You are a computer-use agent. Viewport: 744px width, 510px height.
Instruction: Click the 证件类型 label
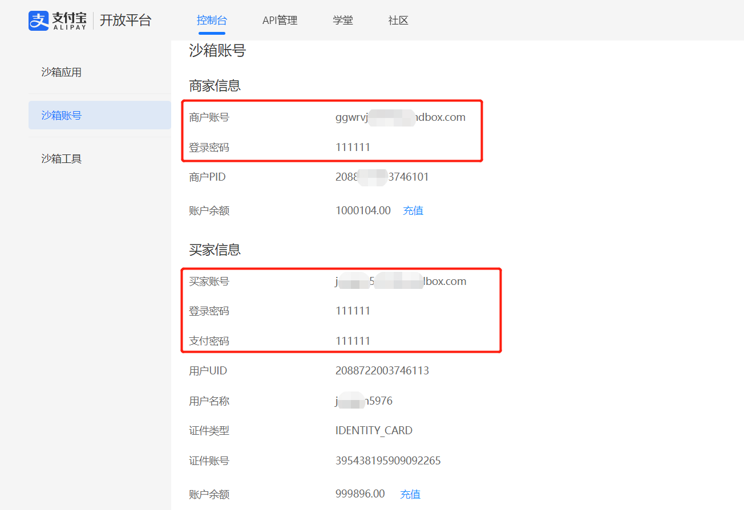(x=209, y=431)
